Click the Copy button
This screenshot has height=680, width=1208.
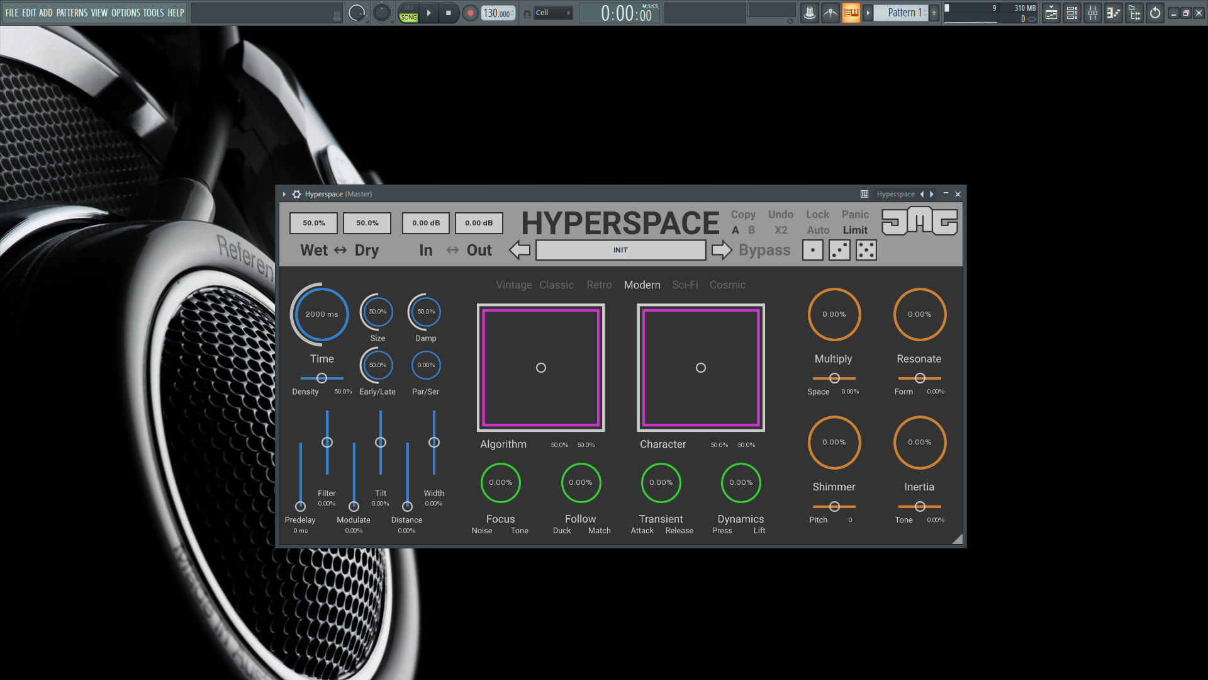(743, 215)
